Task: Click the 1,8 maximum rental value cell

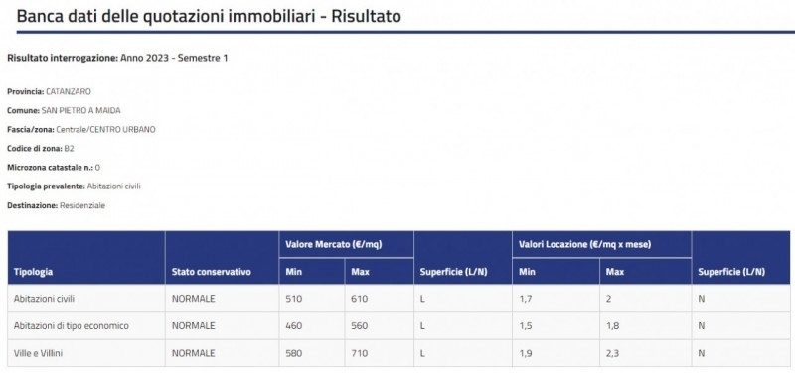Action: click(x=645, y=326)
